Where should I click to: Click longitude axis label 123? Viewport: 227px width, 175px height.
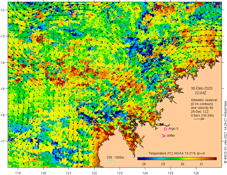click(120, 173)
